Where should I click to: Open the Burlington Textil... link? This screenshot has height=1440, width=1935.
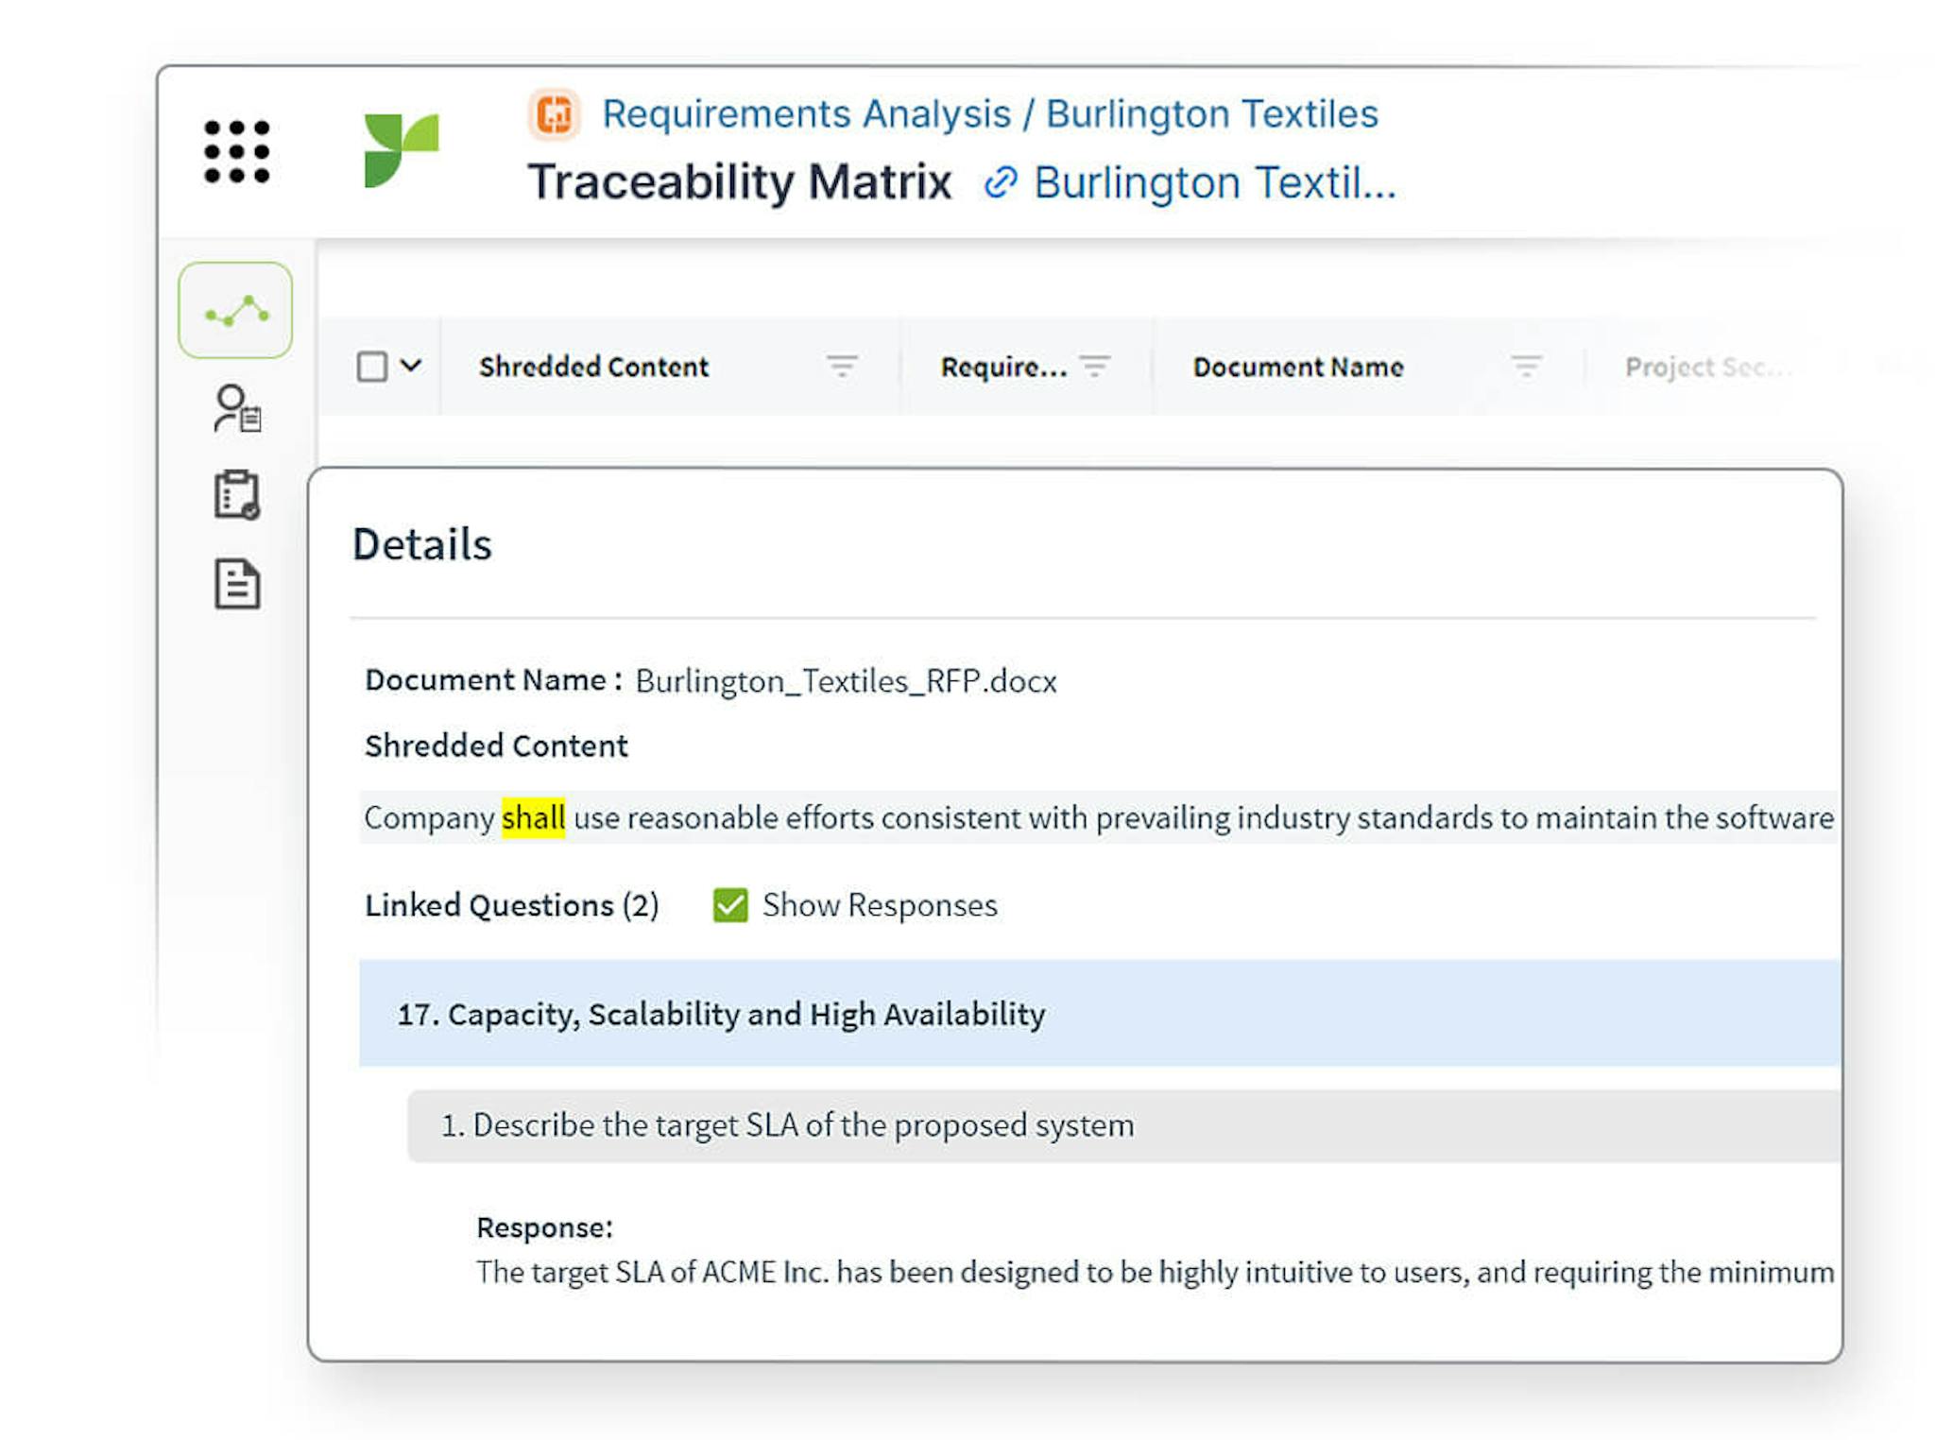click(x=1216, y=182)
